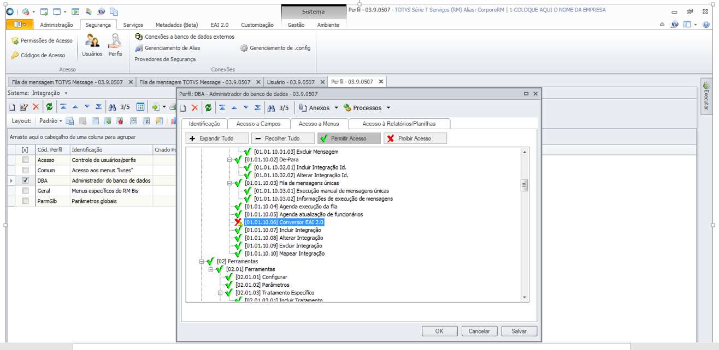Open the grid view icon beside 3/5
The height and width of the screenshot is (350, 719).
[x=140, y=107]
